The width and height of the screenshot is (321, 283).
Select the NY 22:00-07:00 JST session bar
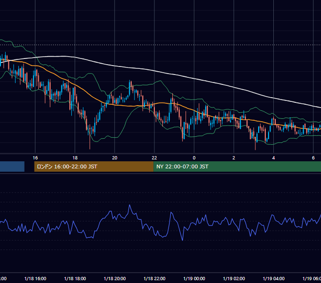[237, 166]
